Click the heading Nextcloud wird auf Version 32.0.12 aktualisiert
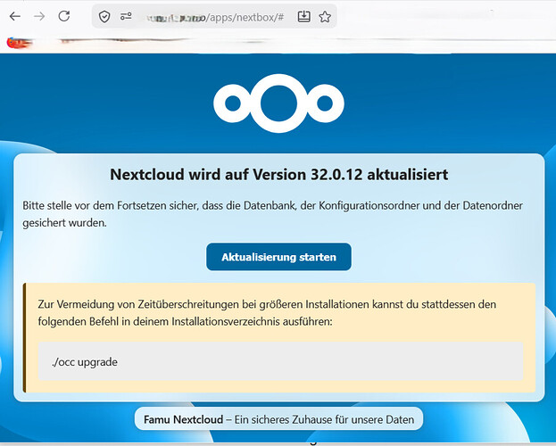 [x=278, y=175]
